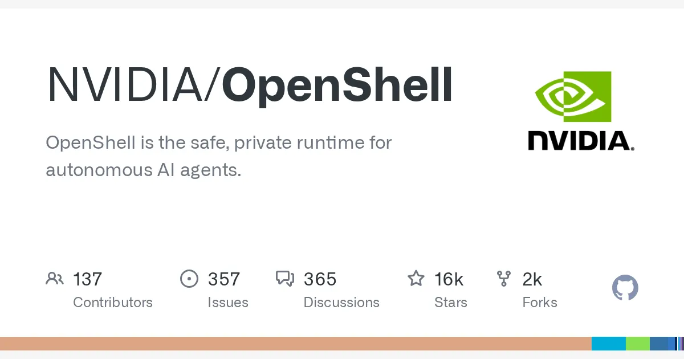Click the Discussions speech bubbles icon

(285, 279)
